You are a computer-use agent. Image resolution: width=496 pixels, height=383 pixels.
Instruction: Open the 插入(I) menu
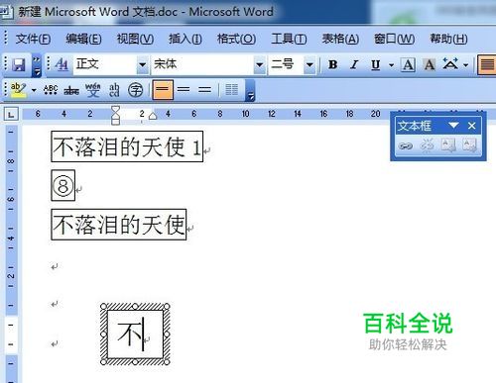click(x=186, y=39)
